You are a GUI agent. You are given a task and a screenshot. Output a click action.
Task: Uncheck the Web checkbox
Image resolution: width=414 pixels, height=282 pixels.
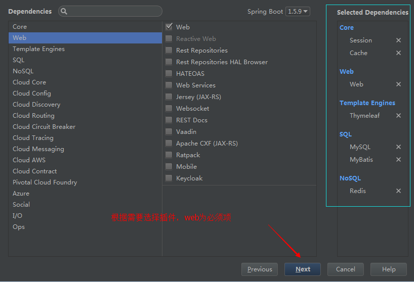pos(169,27)
